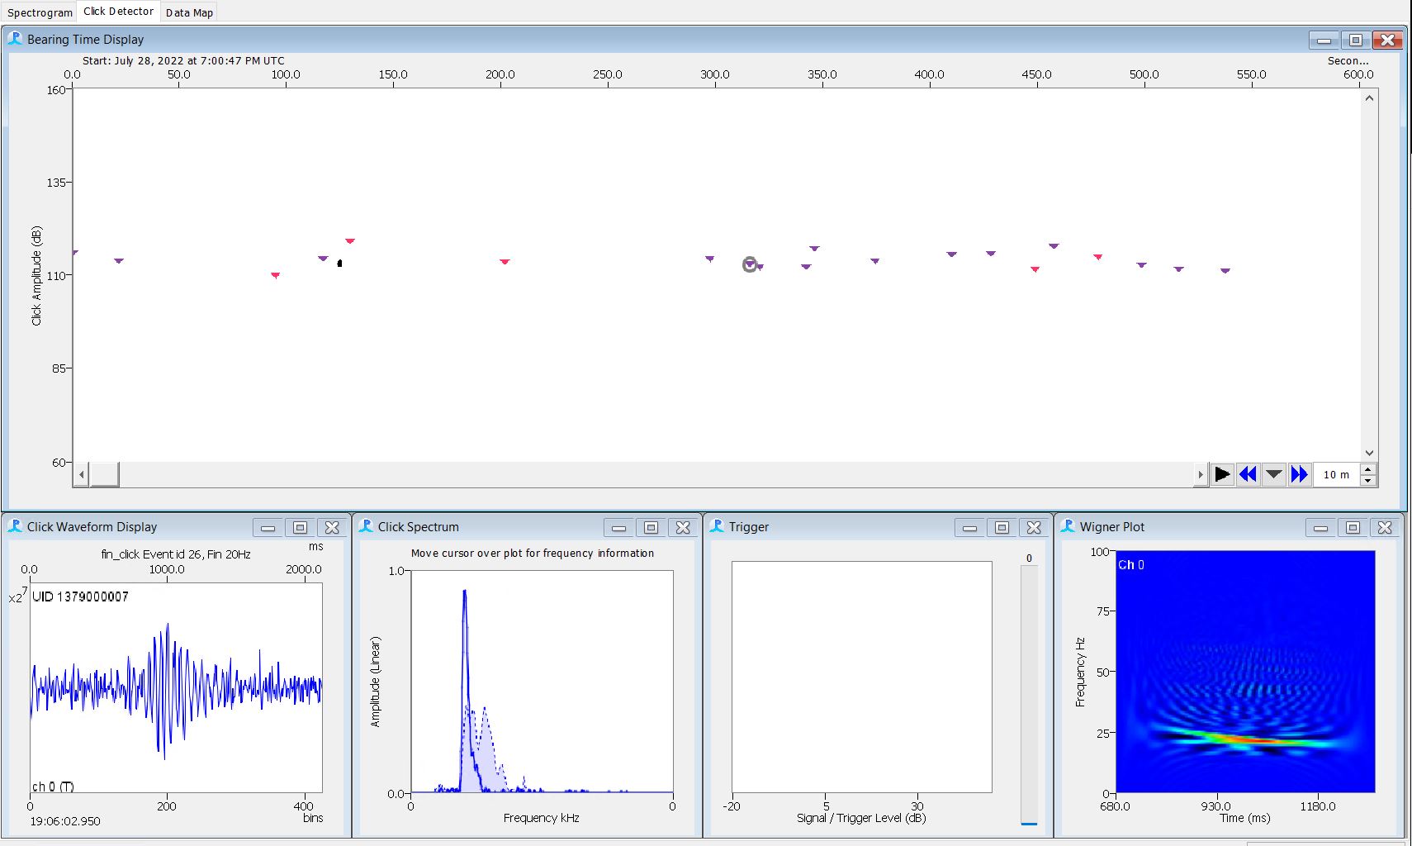Select the circled click marker near 320 seconds

coord(750,264)
